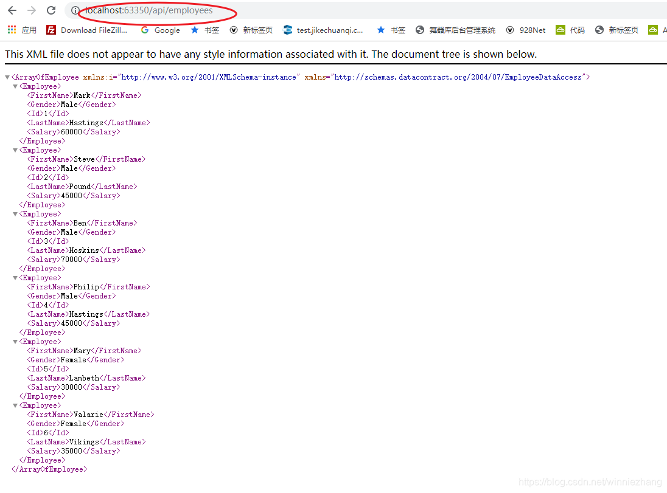Click the LastName Hastings line with Id 1
The width and height of the screenshot is (667, 493).
(88, 123)
